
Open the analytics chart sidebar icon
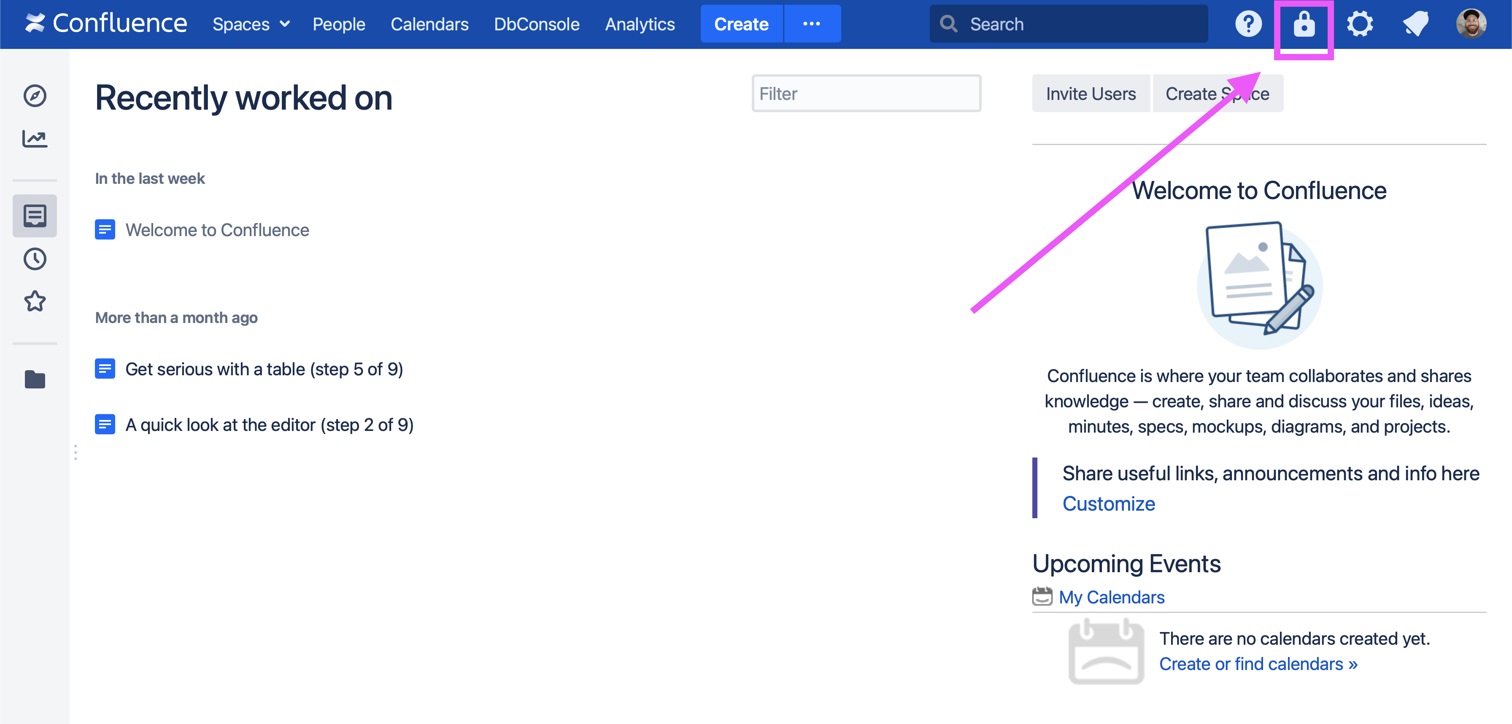point(35,139)
